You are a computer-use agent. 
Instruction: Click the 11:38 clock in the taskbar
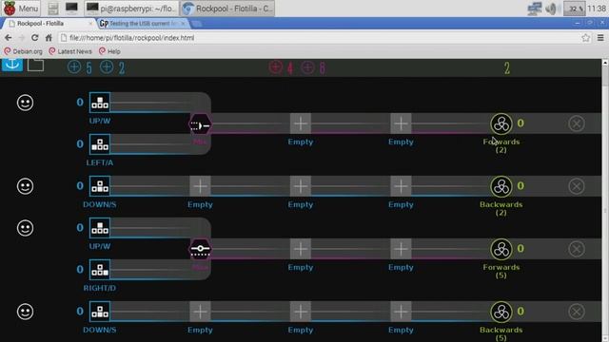(x=597, y=9)
